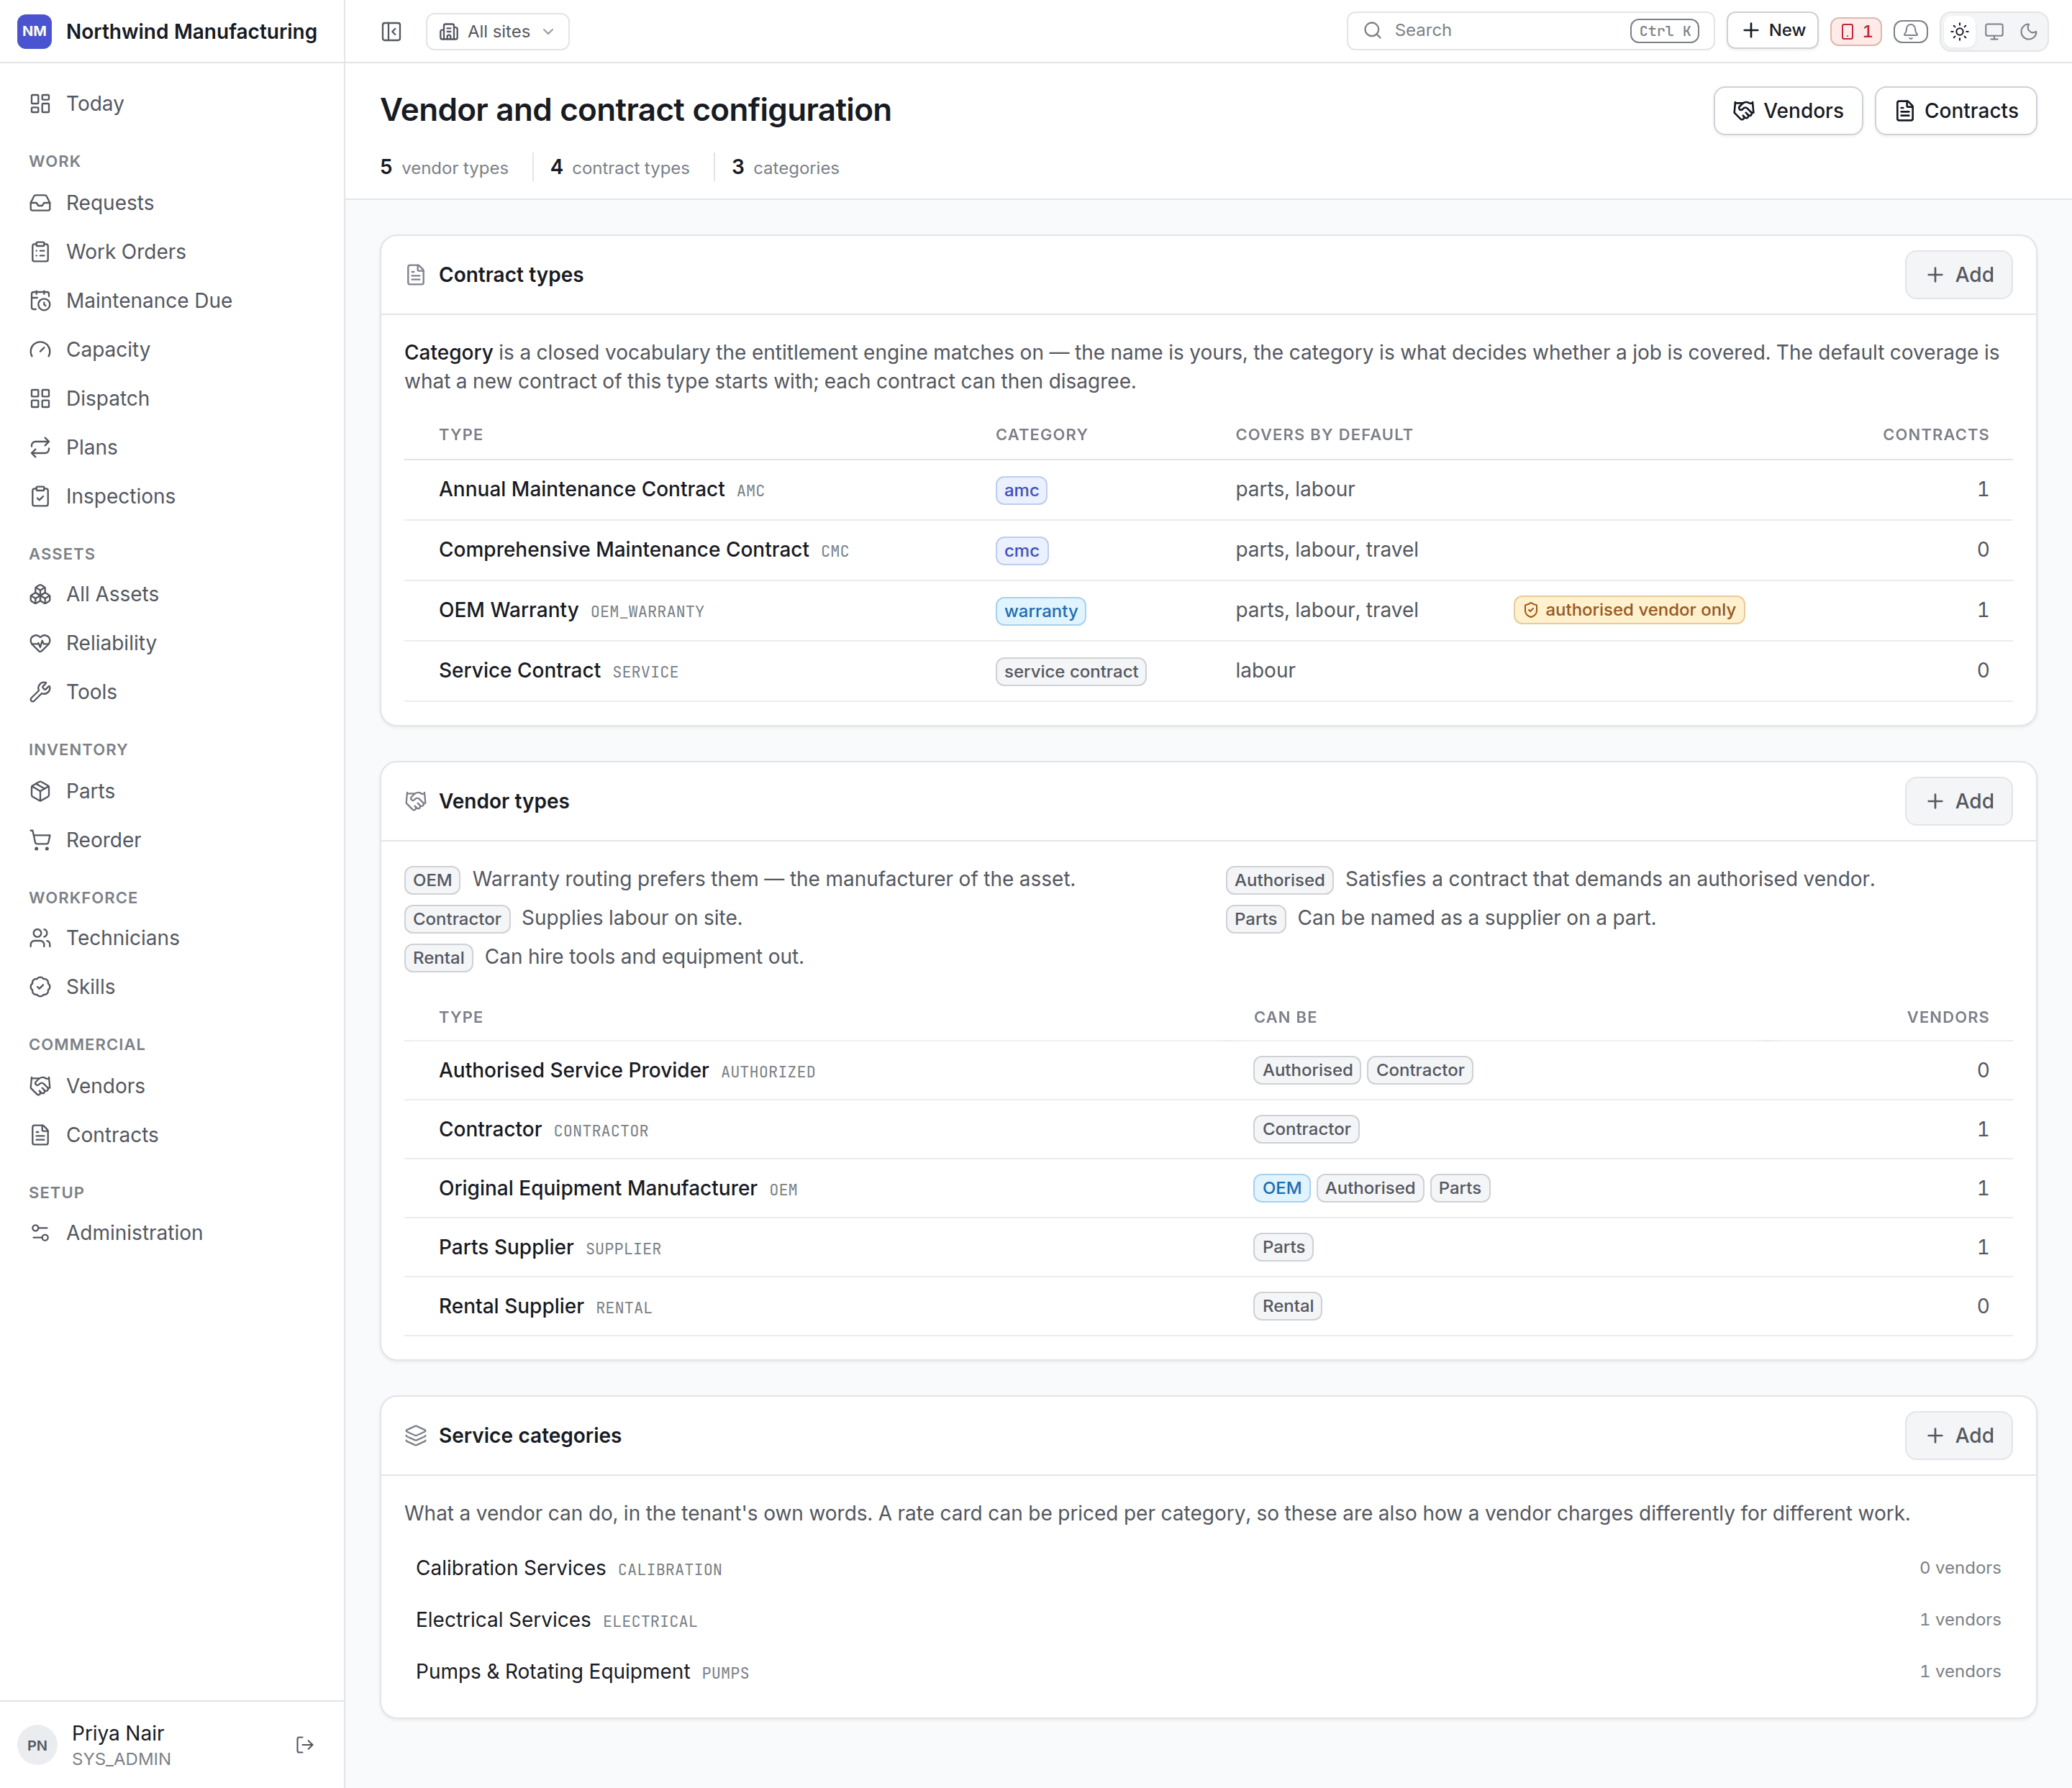Open Dispatch in sidebar
Screen dimensions: 2072x1788
coord(172,398)
